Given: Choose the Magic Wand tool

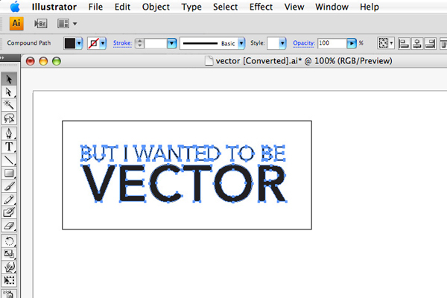Looking at the screenshot, I should (x=9, y=105).
